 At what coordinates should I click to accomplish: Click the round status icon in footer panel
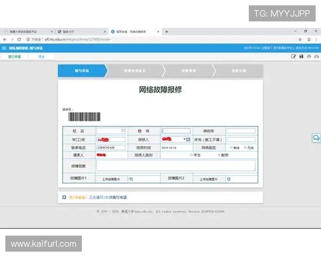pos(64,197)
